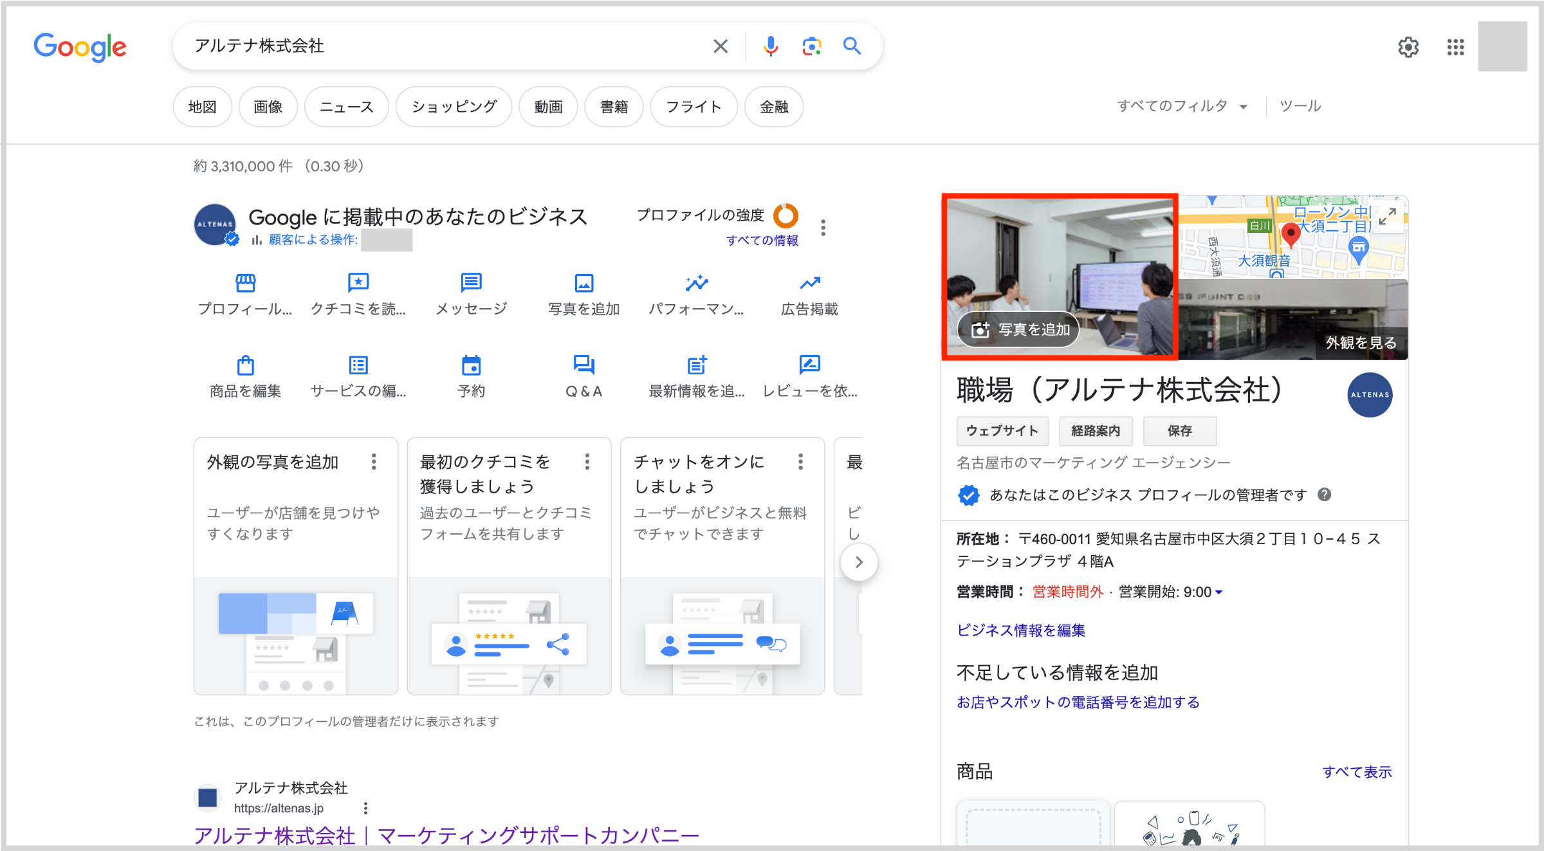Click the 写真を追加 picture icon in the action grid
This screenshot has height=851, width=1544.
pos(584,283)
